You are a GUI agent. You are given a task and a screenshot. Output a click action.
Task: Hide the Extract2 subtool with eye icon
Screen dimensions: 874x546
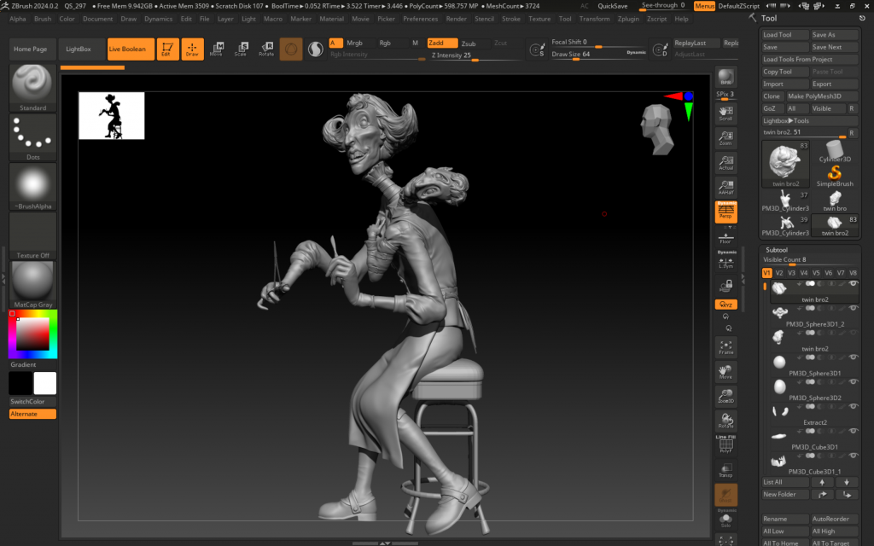[853, 406]
